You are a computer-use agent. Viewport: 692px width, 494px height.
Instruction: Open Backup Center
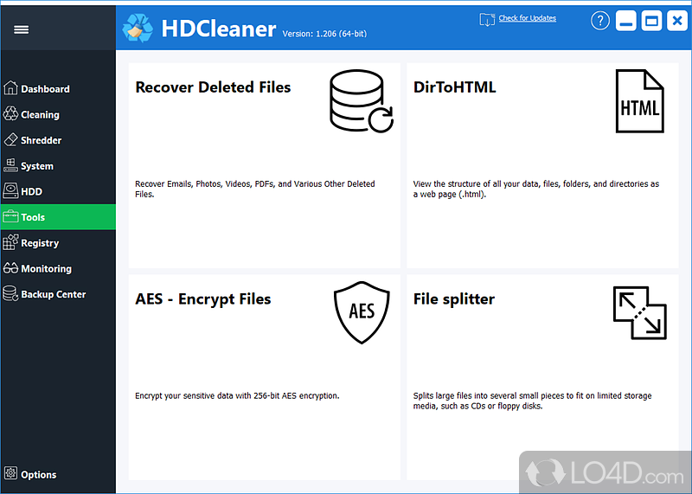[58, 293]
